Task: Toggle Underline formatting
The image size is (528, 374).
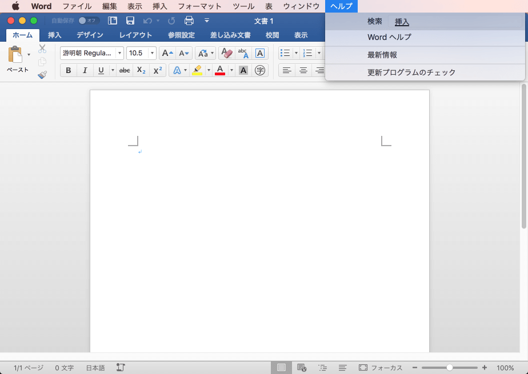Action: click(101, 70)
